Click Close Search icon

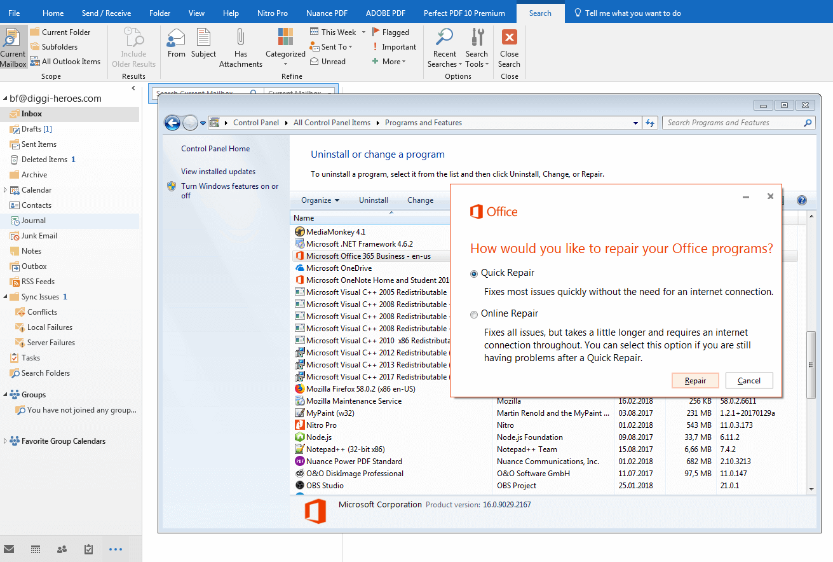point(509,37)
